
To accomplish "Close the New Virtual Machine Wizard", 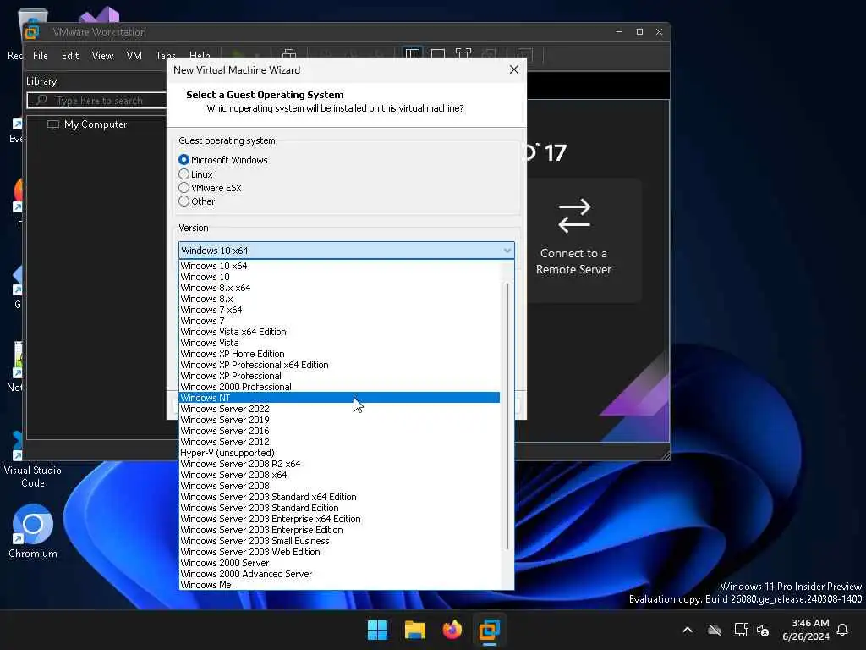I will pos(514,69).
